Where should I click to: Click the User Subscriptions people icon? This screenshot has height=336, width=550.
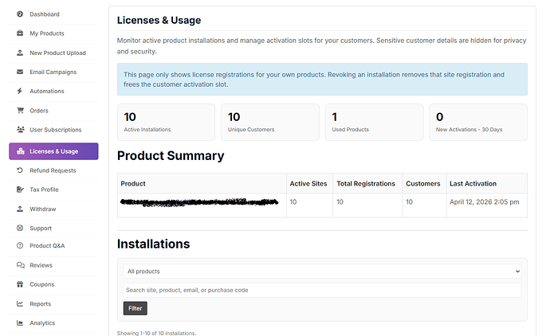pyautogui.click(x=21, y=130)
